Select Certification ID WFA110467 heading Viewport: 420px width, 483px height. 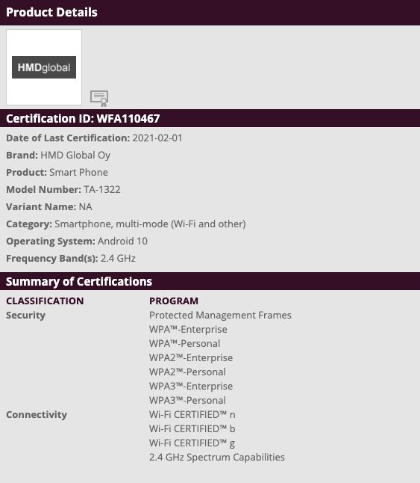click(x=83, y=119)
